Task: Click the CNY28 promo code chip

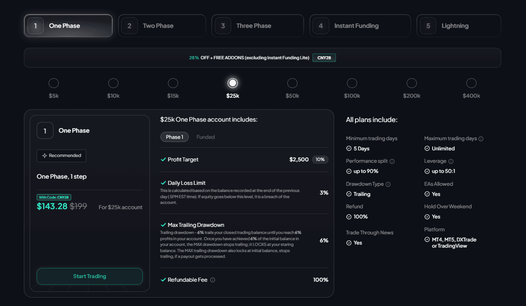Action: (324, 57)
